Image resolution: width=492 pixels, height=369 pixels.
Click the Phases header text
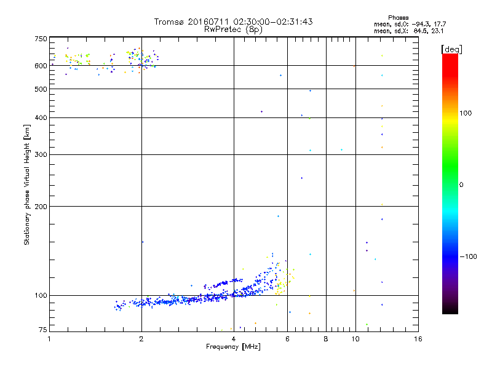coord(398,18)
